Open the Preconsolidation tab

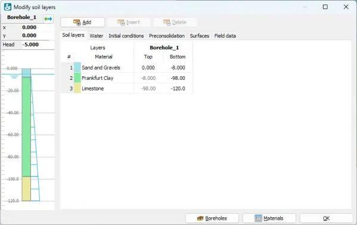pyautogui.click(x=167, y=36)
